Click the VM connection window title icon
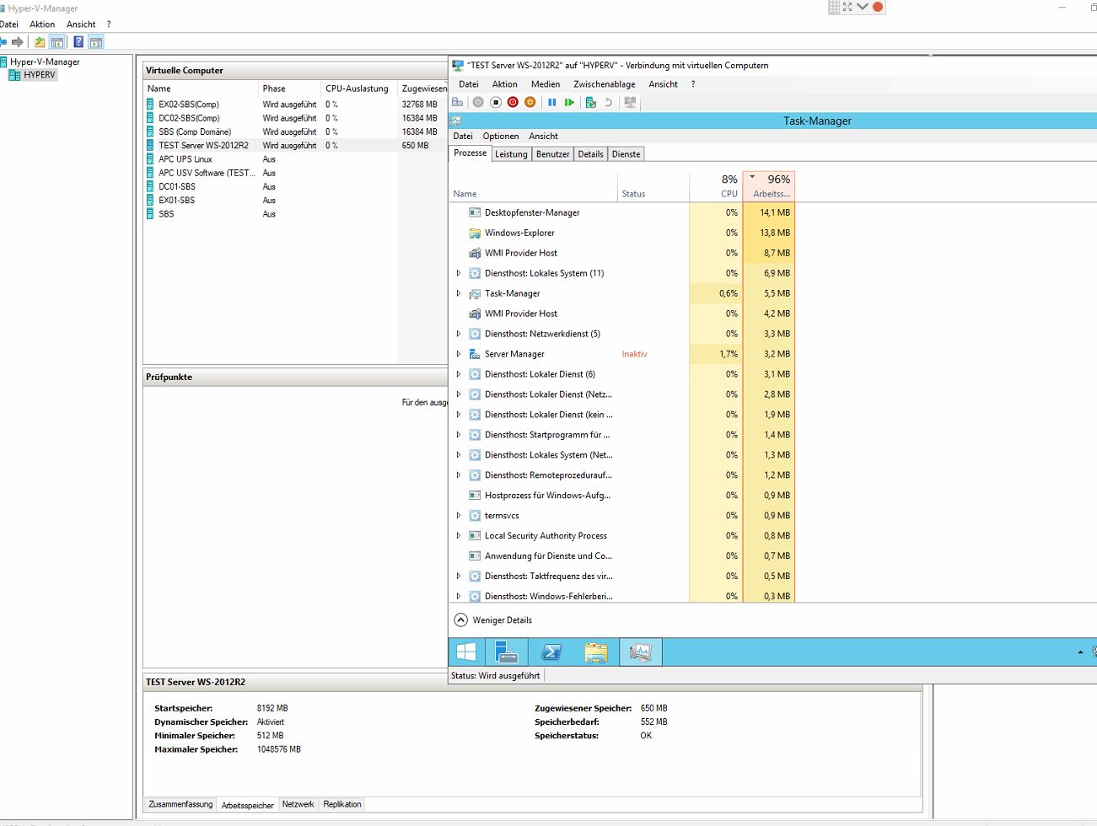Viewport: 1097px width, 826px height. point(458,65)
